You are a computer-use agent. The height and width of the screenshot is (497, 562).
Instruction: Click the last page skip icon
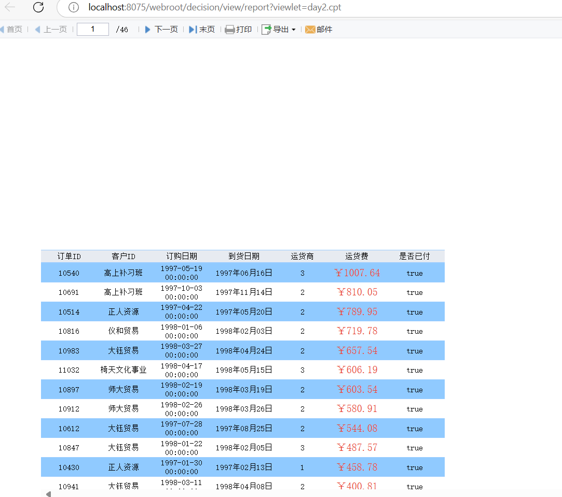pos(193,30)
